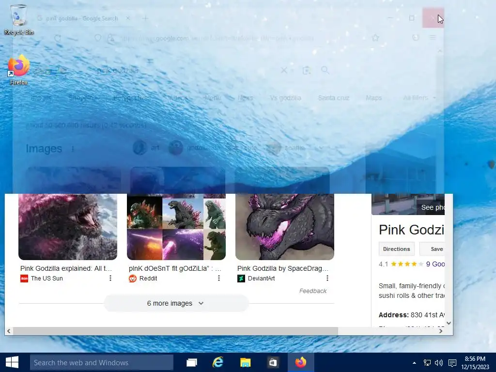Click the DeviantArt source logo

241,279
